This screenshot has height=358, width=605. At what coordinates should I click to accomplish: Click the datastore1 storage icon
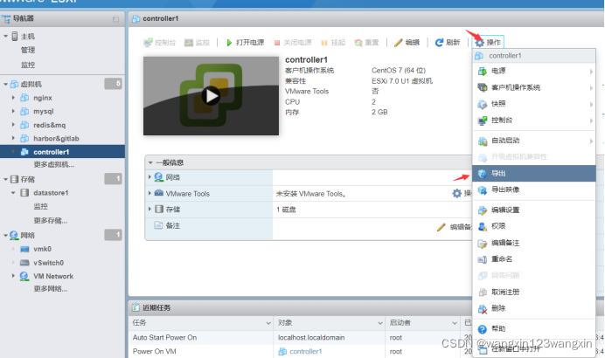[x=24, y=193]
